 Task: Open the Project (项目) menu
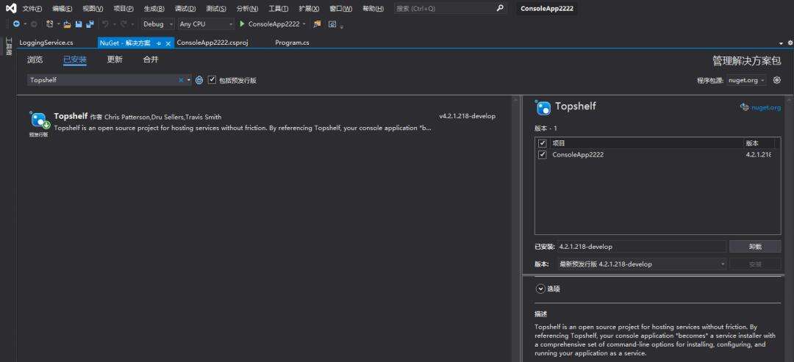(123, 9)
